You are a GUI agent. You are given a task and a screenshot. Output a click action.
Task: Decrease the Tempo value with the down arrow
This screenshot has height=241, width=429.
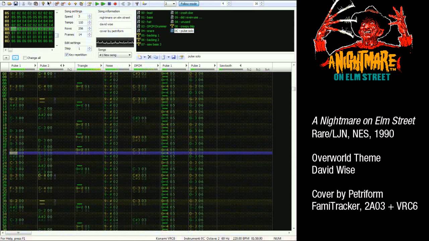pos(89,23)
